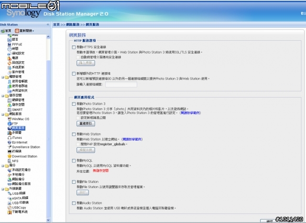Open the NFS service item
The image size is (306, 223).
pos(13,161)
